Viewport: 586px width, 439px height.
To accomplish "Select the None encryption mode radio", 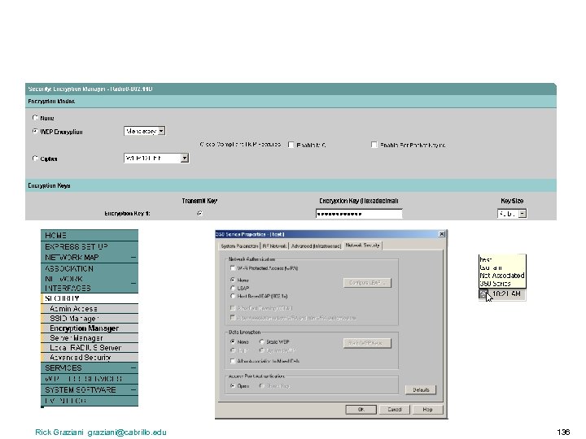I will [x=35, y=118].
